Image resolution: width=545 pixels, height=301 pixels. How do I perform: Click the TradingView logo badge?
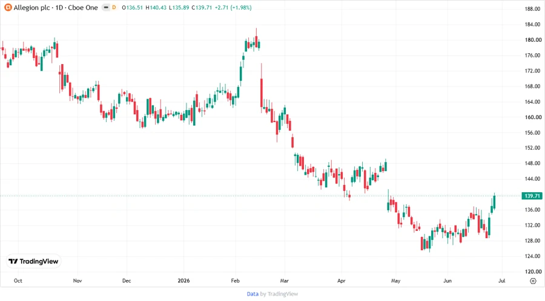34,262
